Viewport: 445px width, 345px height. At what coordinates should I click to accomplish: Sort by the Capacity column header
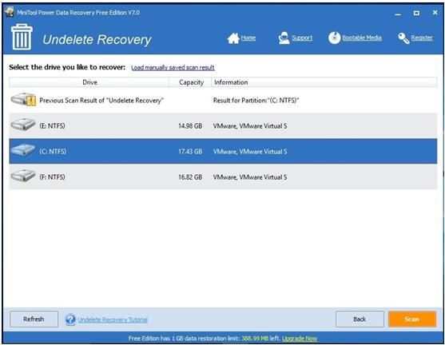tap(190, 82)
